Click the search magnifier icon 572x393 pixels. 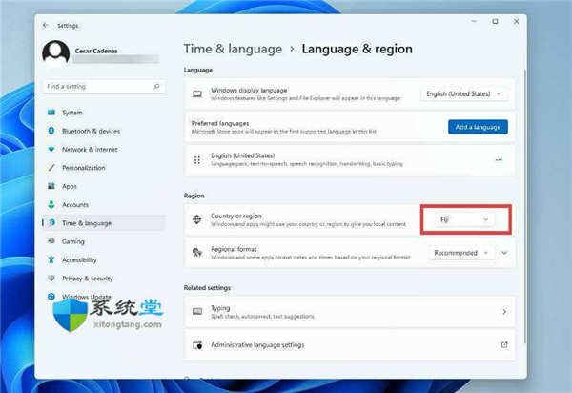(157, 86)
